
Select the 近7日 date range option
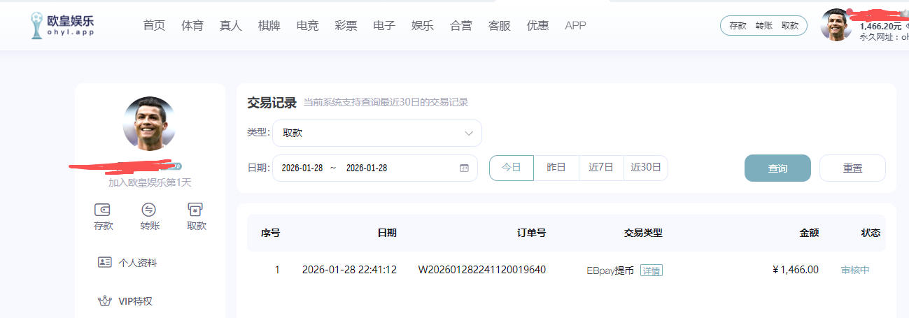coord(601,168)
